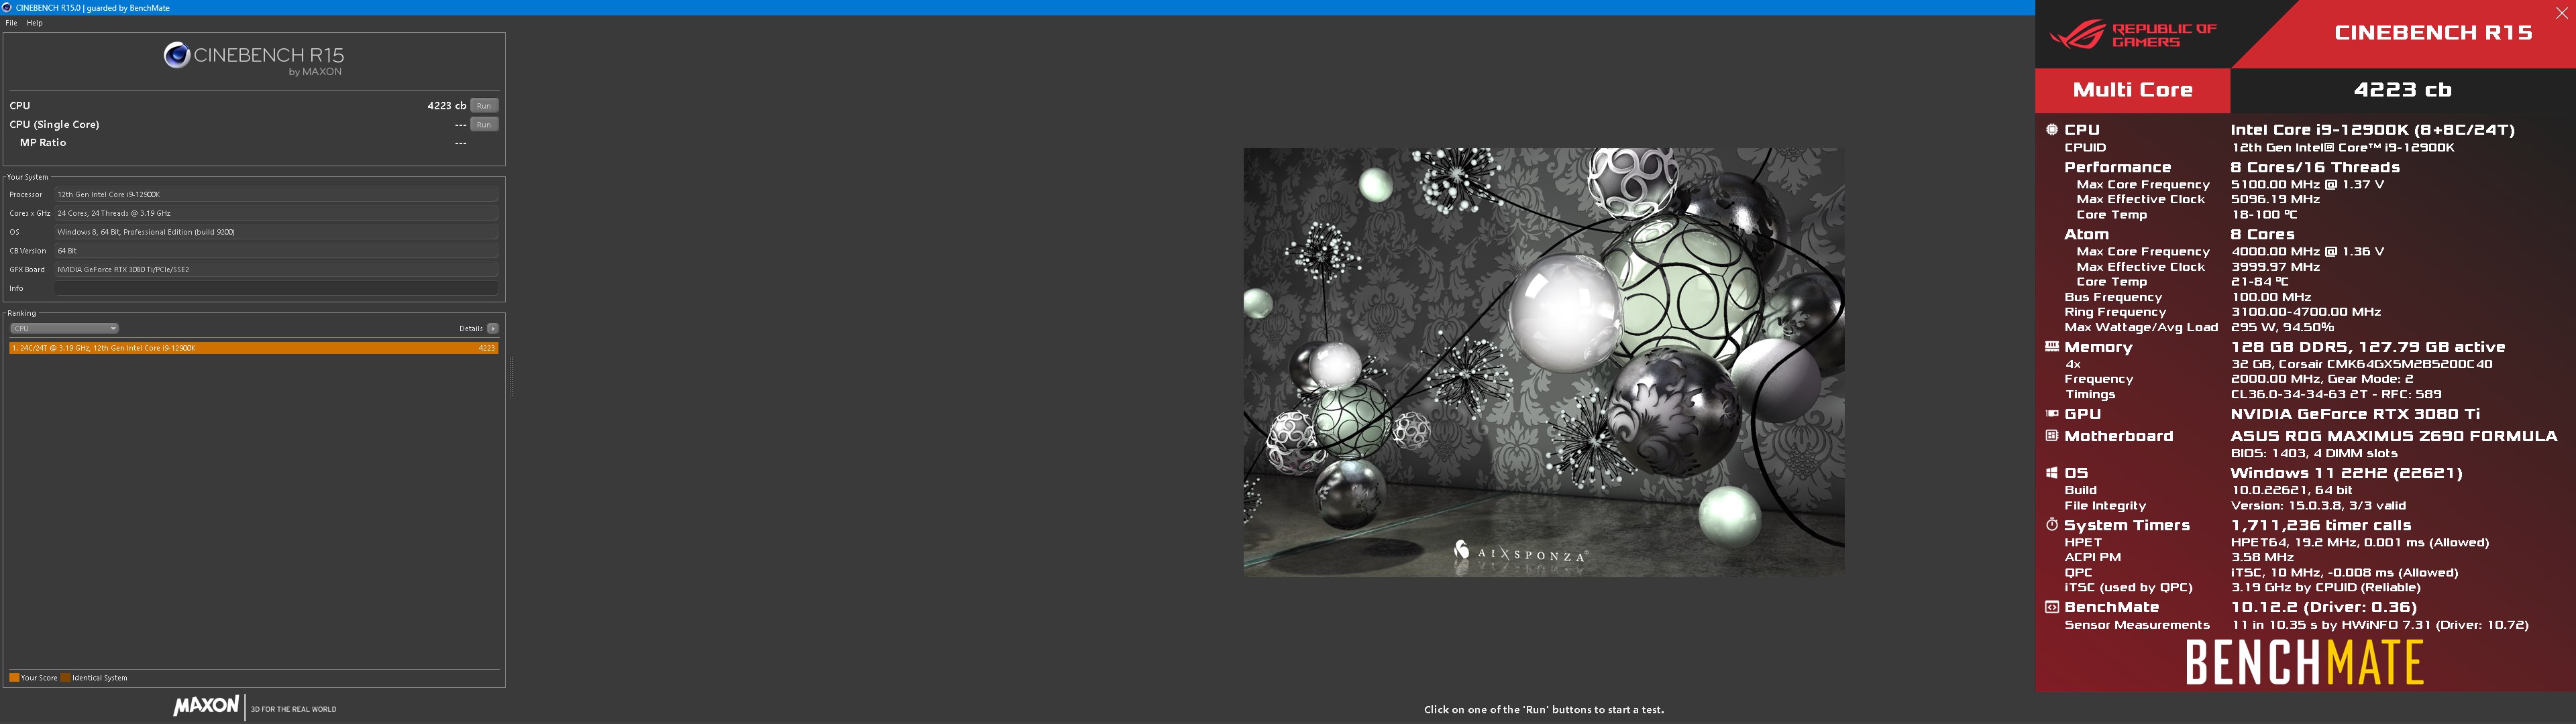The image size is (2576, 724).
Task: Click the CPU chip icon in BenchMate
Action: 2051,129
